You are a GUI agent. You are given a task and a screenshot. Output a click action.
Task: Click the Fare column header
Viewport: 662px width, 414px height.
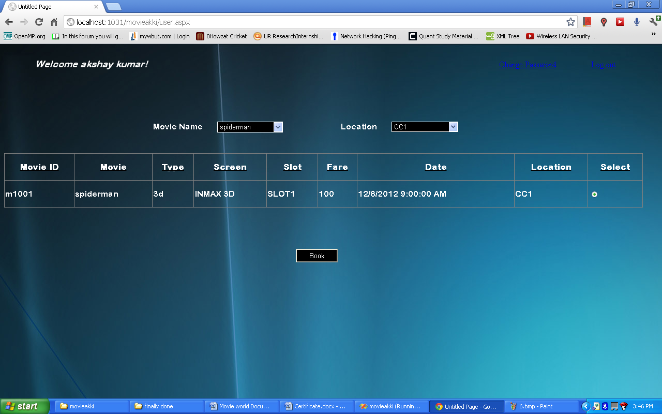click(337, 167)
